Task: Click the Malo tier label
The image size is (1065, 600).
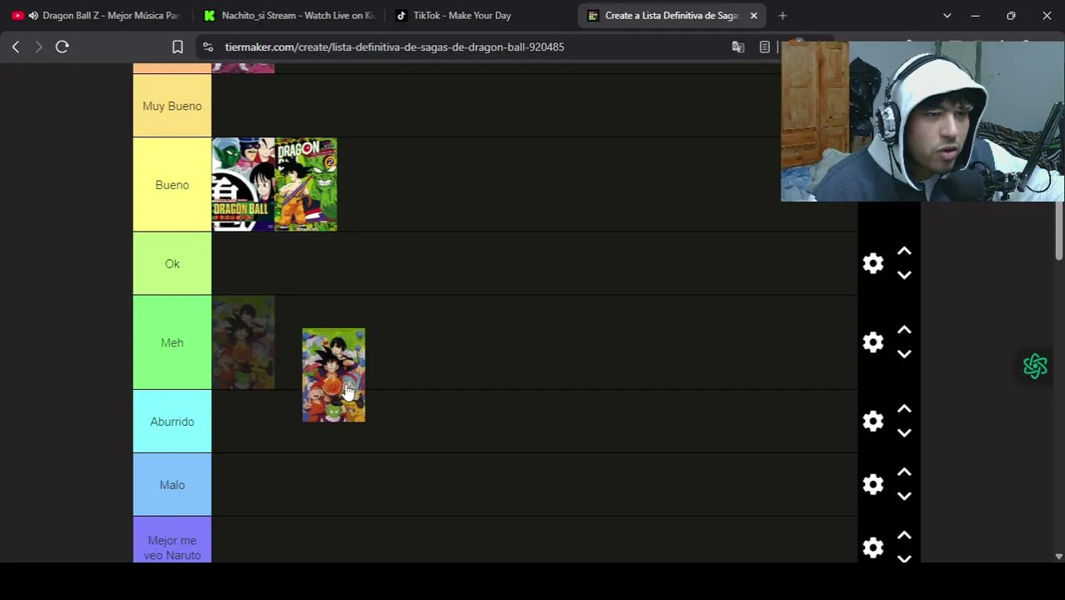Action: click(172, 485)
